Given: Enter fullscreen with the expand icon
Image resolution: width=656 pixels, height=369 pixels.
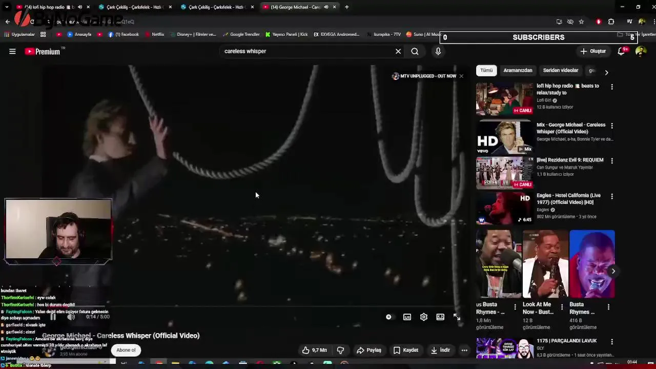Looking at the screenshot, I should click(x=457, y=317).
